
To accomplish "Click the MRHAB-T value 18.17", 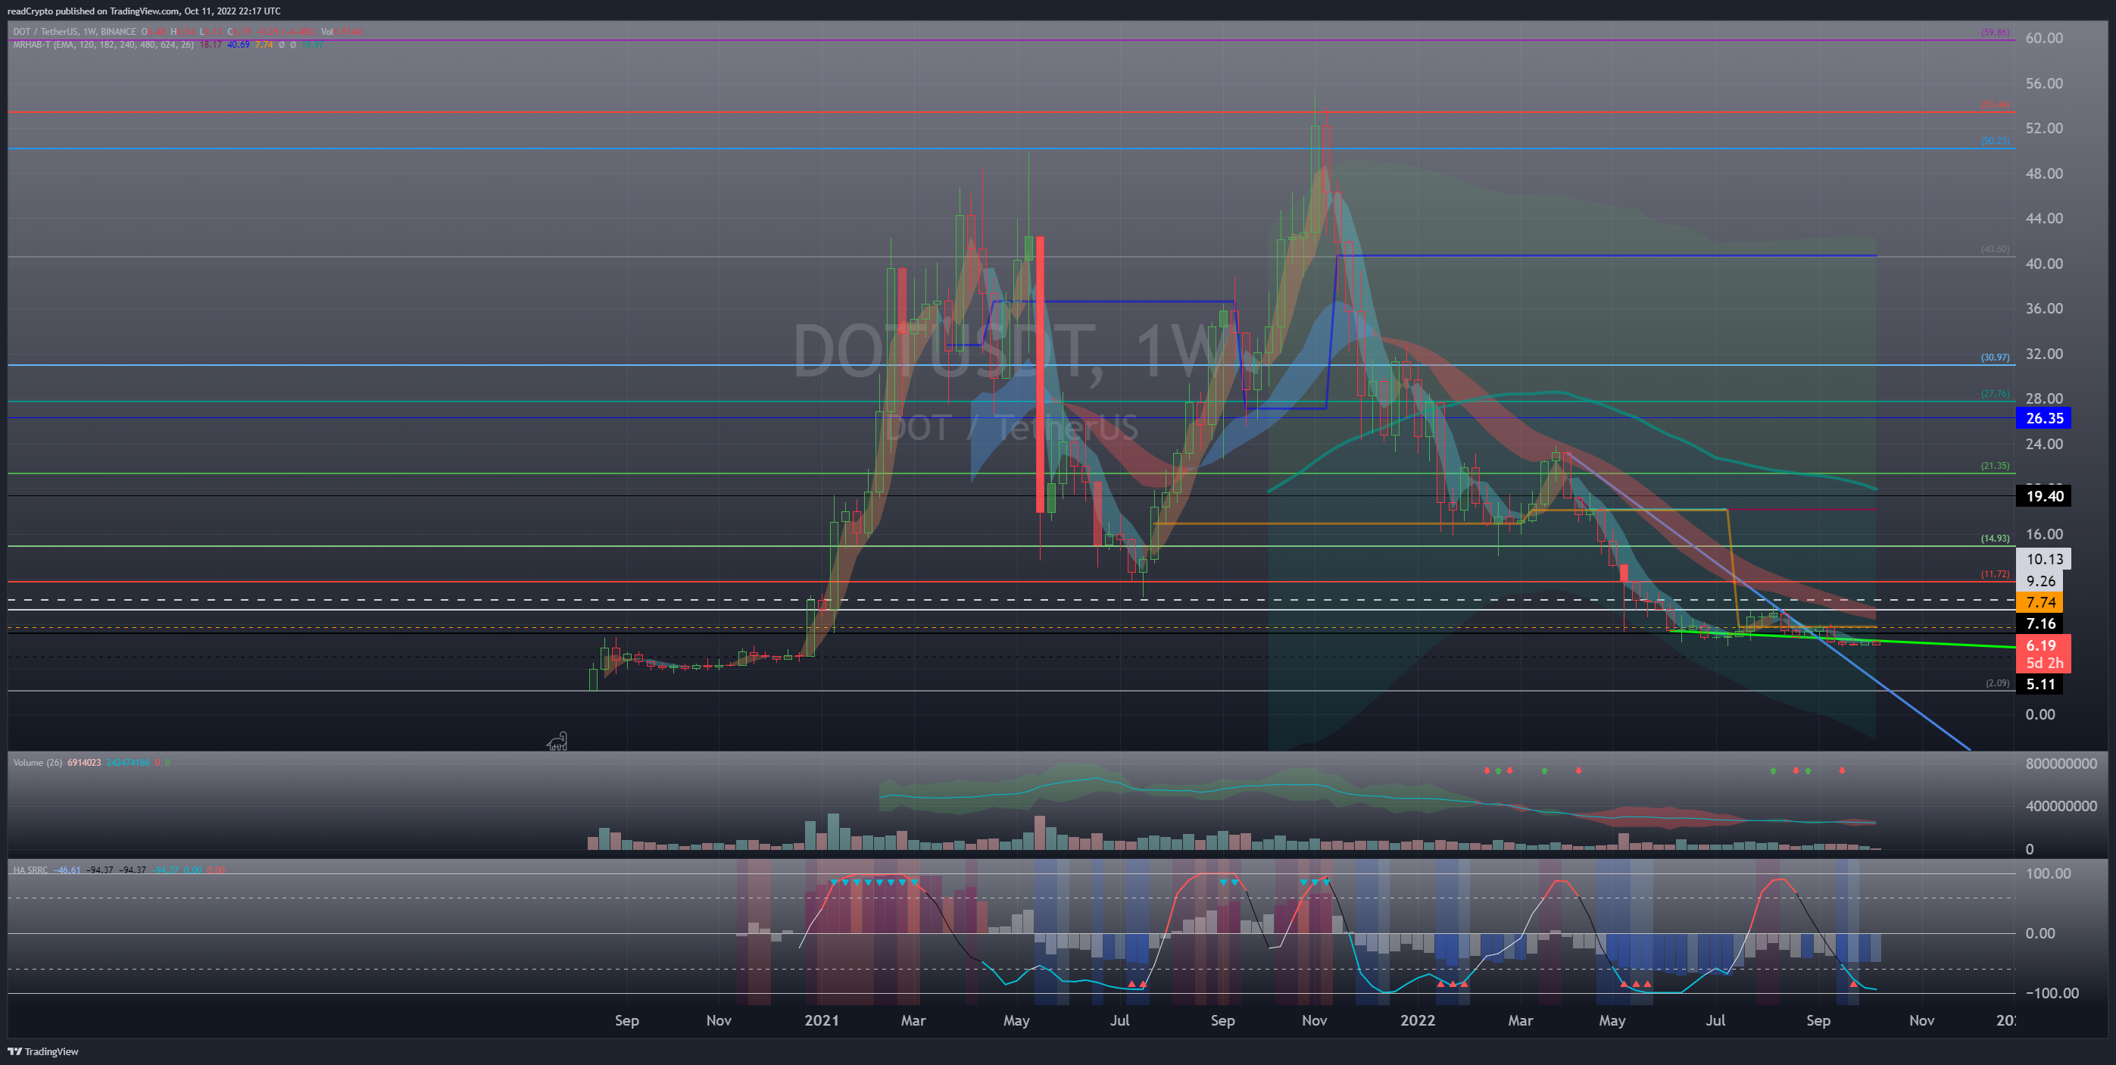I will point(211,45).
